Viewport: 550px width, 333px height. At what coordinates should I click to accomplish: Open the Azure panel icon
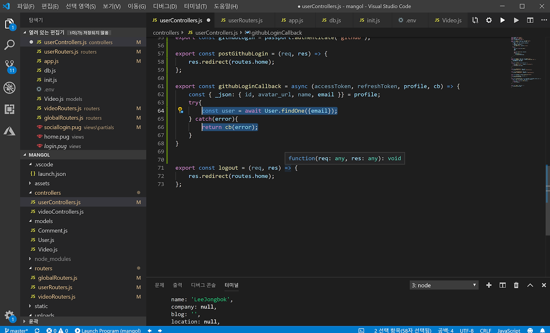[9, 131]
